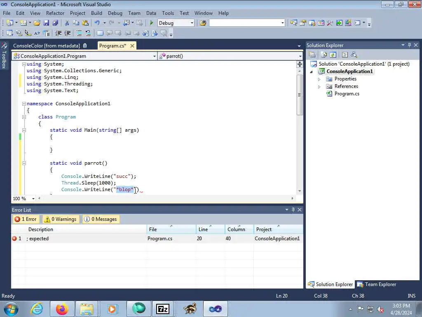This screenshot has width=422, height=317.
Task: Uncomment the selected lines icon
Action: [88, 33]
